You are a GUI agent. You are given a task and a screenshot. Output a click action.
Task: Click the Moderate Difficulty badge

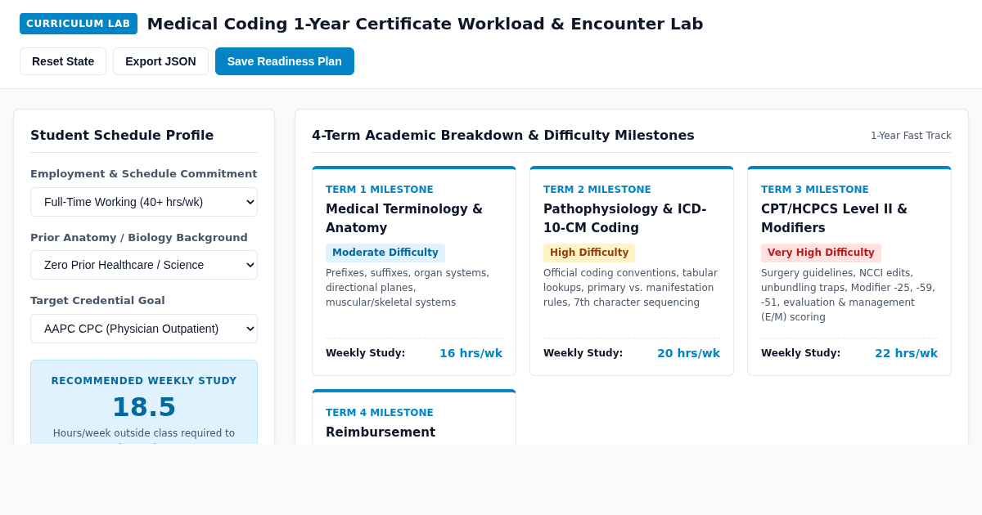pos(385,253)
